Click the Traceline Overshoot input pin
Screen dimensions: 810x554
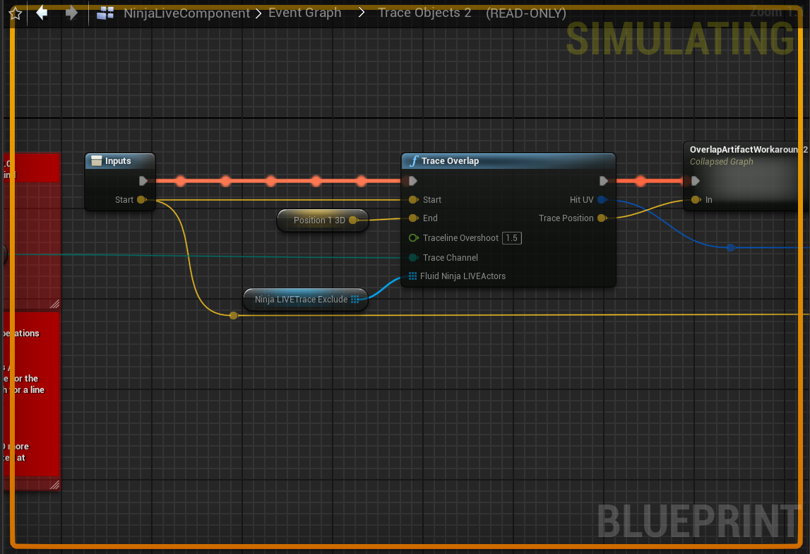(413, 238)
